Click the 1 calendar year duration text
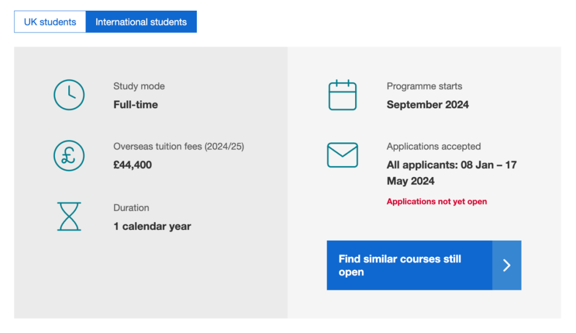Screen dimensions: 576x333 tap(152, 226)
